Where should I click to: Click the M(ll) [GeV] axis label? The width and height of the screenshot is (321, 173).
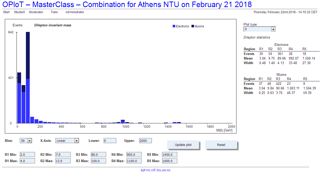click(x=224, y=130)
